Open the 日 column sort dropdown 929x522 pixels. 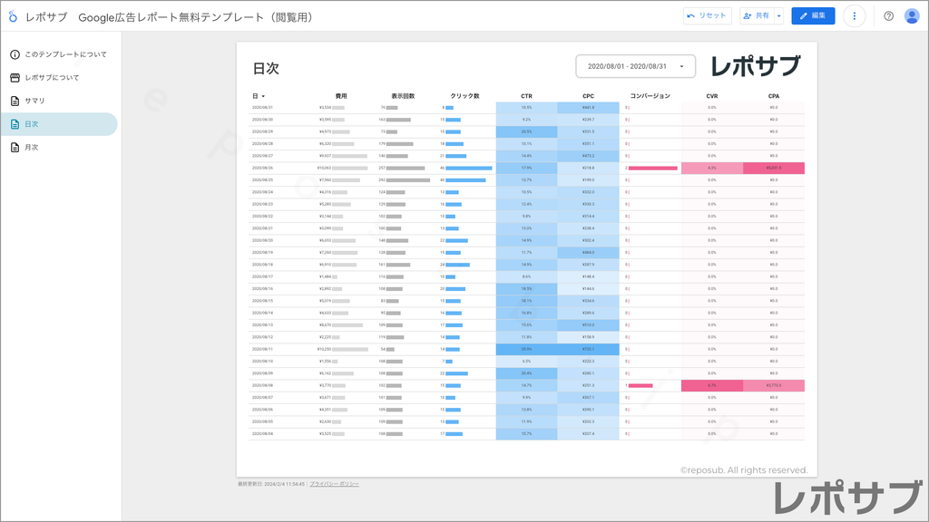(x=263, y=94)
